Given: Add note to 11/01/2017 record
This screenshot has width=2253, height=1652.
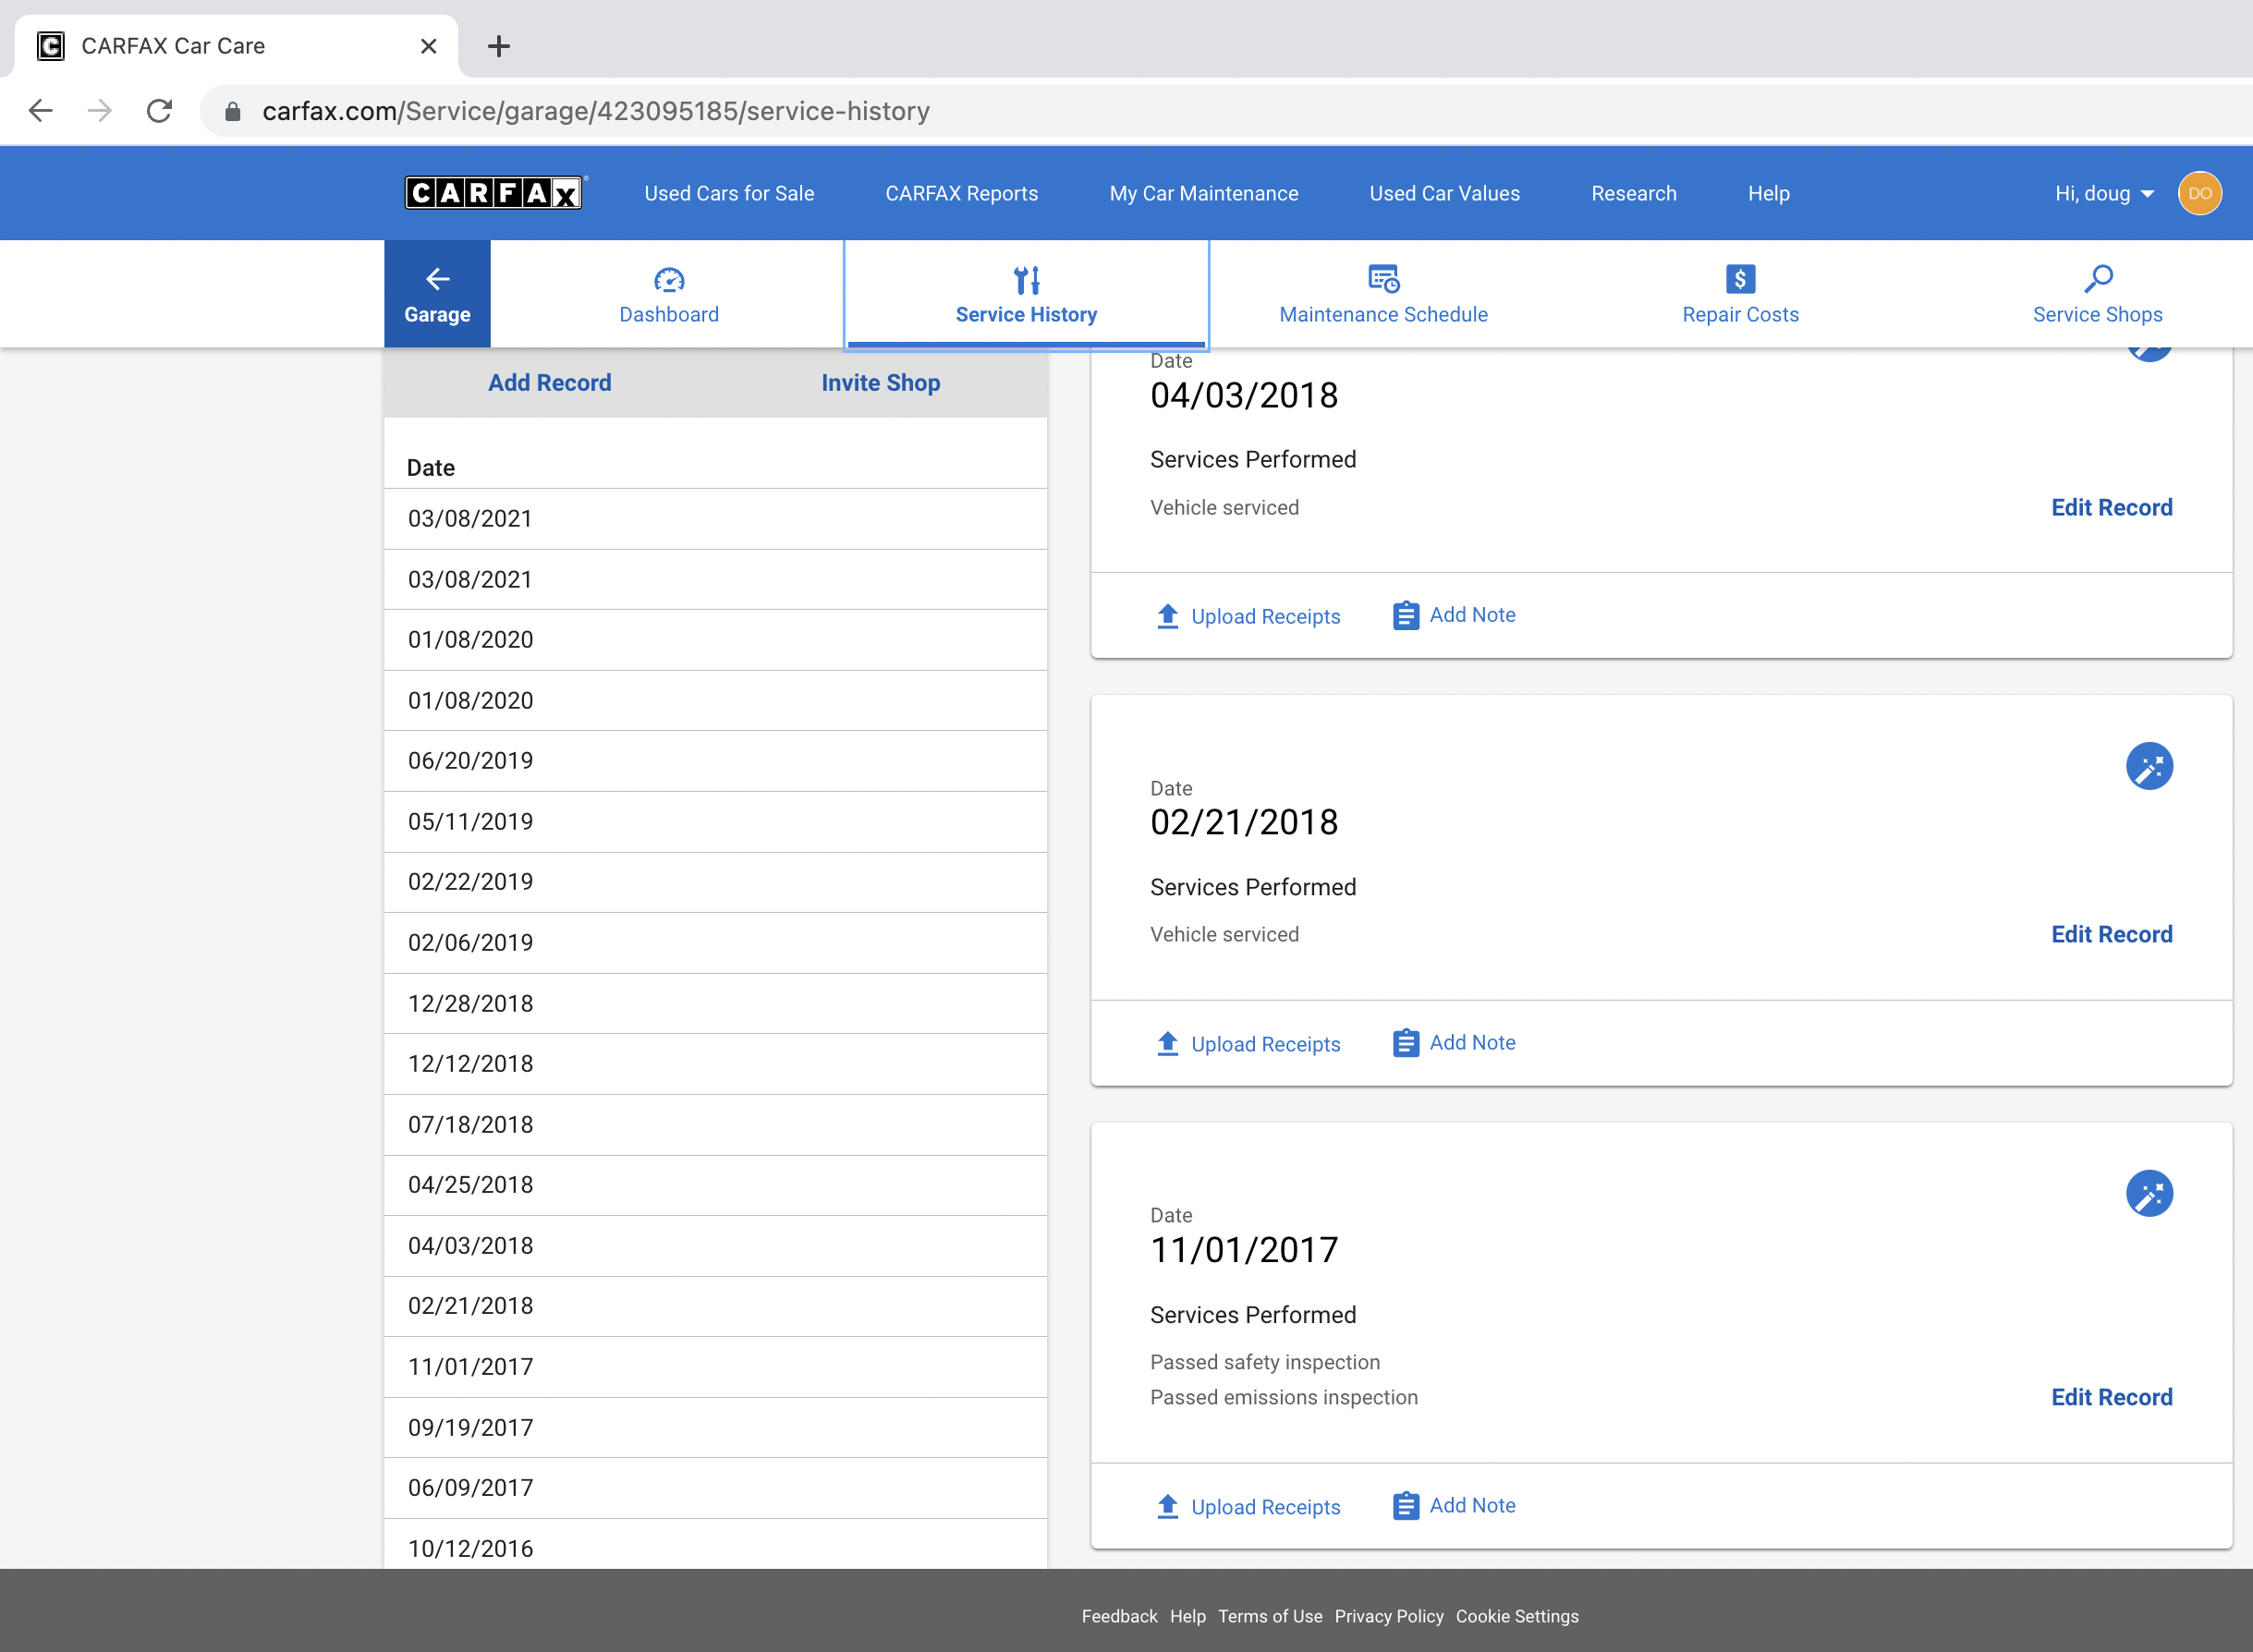Looking at the screenshot, I should 1453,1505.
